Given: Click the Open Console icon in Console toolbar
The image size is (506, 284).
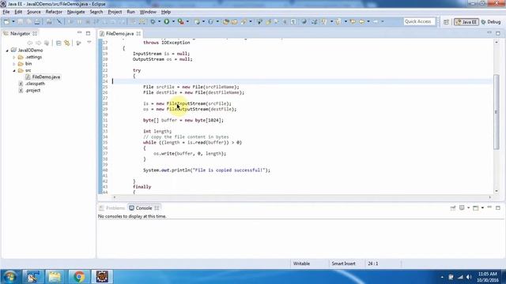Looking at the screenshot, I should pos(476,208).
